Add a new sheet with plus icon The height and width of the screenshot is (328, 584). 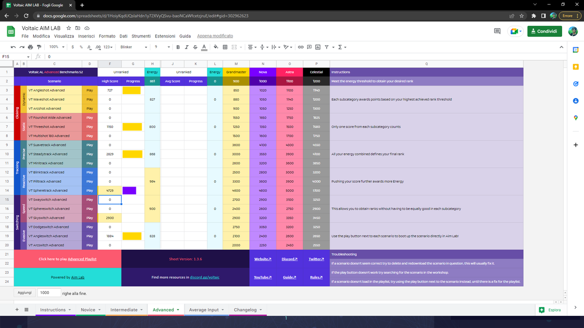pyautogui.click(x=18, y=310)
